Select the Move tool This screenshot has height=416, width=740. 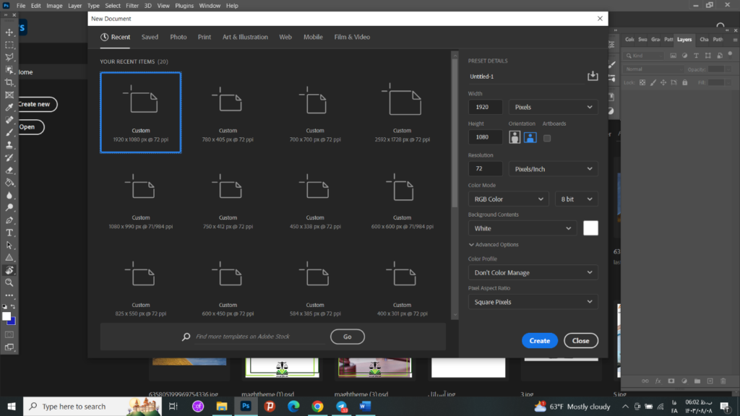click(9, 32)
